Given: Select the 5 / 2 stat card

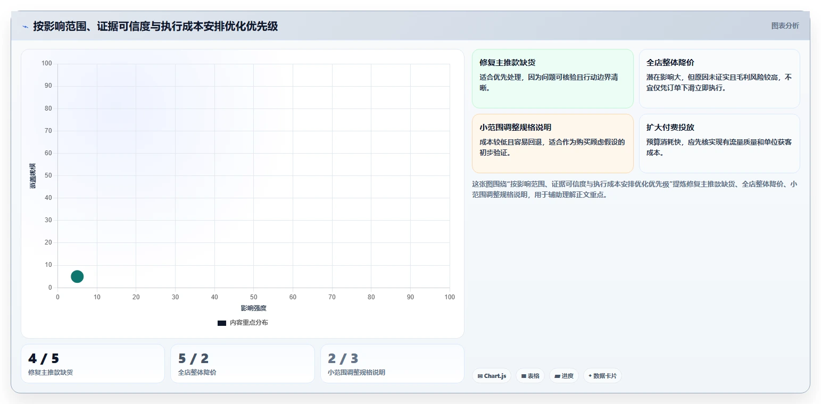Looking at the screenshot, I should (x=243, y=364).
